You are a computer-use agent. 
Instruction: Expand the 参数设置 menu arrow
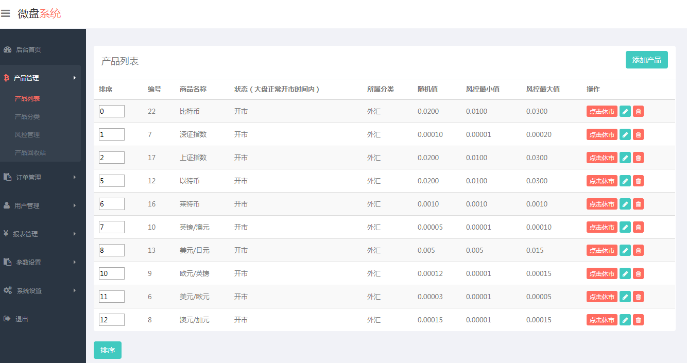coord(74,262)
